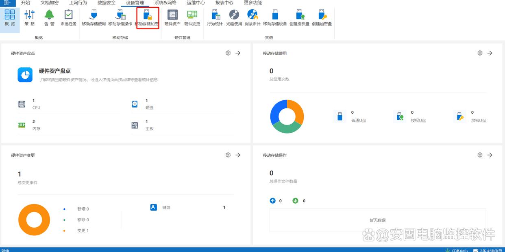Open the application menu dropdown at top-left

point(7,3)
